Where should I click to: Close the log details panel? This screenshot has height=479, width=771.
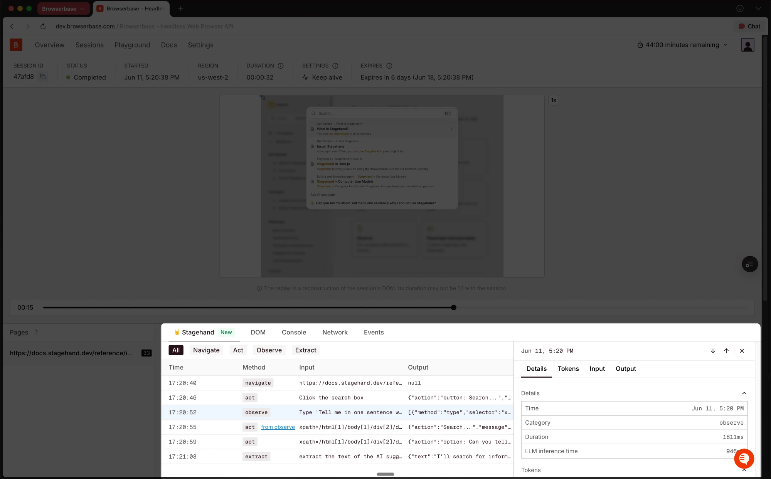[x=742, y=351]
